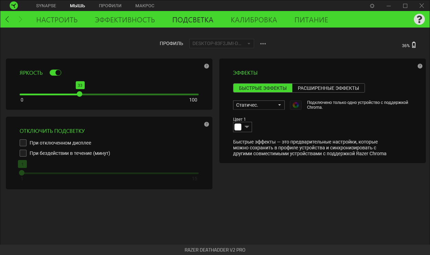Click help icon on Эффекты panel
The width and height of the screenshot is (430, 255).
click(x=420, y=66)
